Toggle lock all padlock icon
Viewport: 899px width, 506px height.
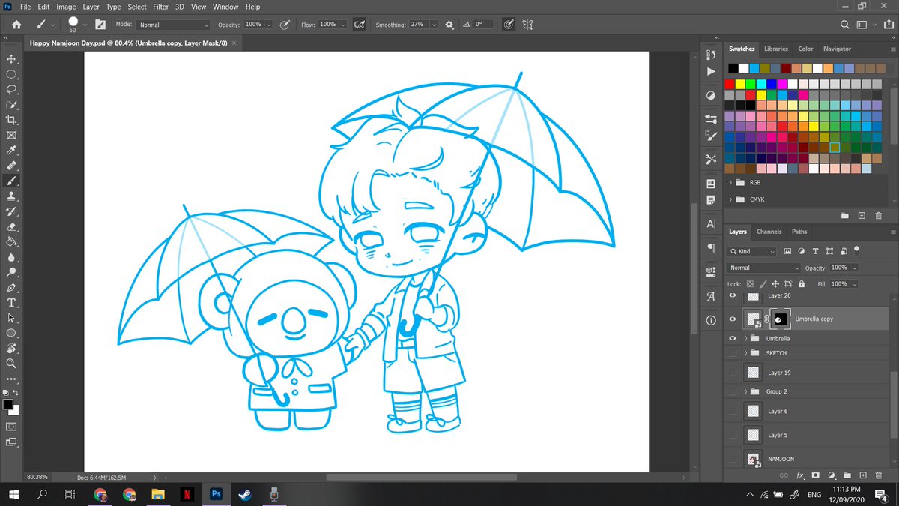pos(802,284)
